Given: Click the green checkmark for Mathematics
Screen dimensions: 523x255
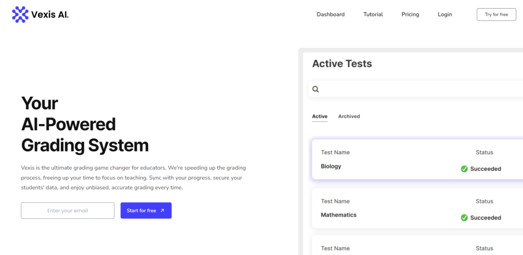Looking at the screenshot, I should pyautogui.click(x=464, y=218).
